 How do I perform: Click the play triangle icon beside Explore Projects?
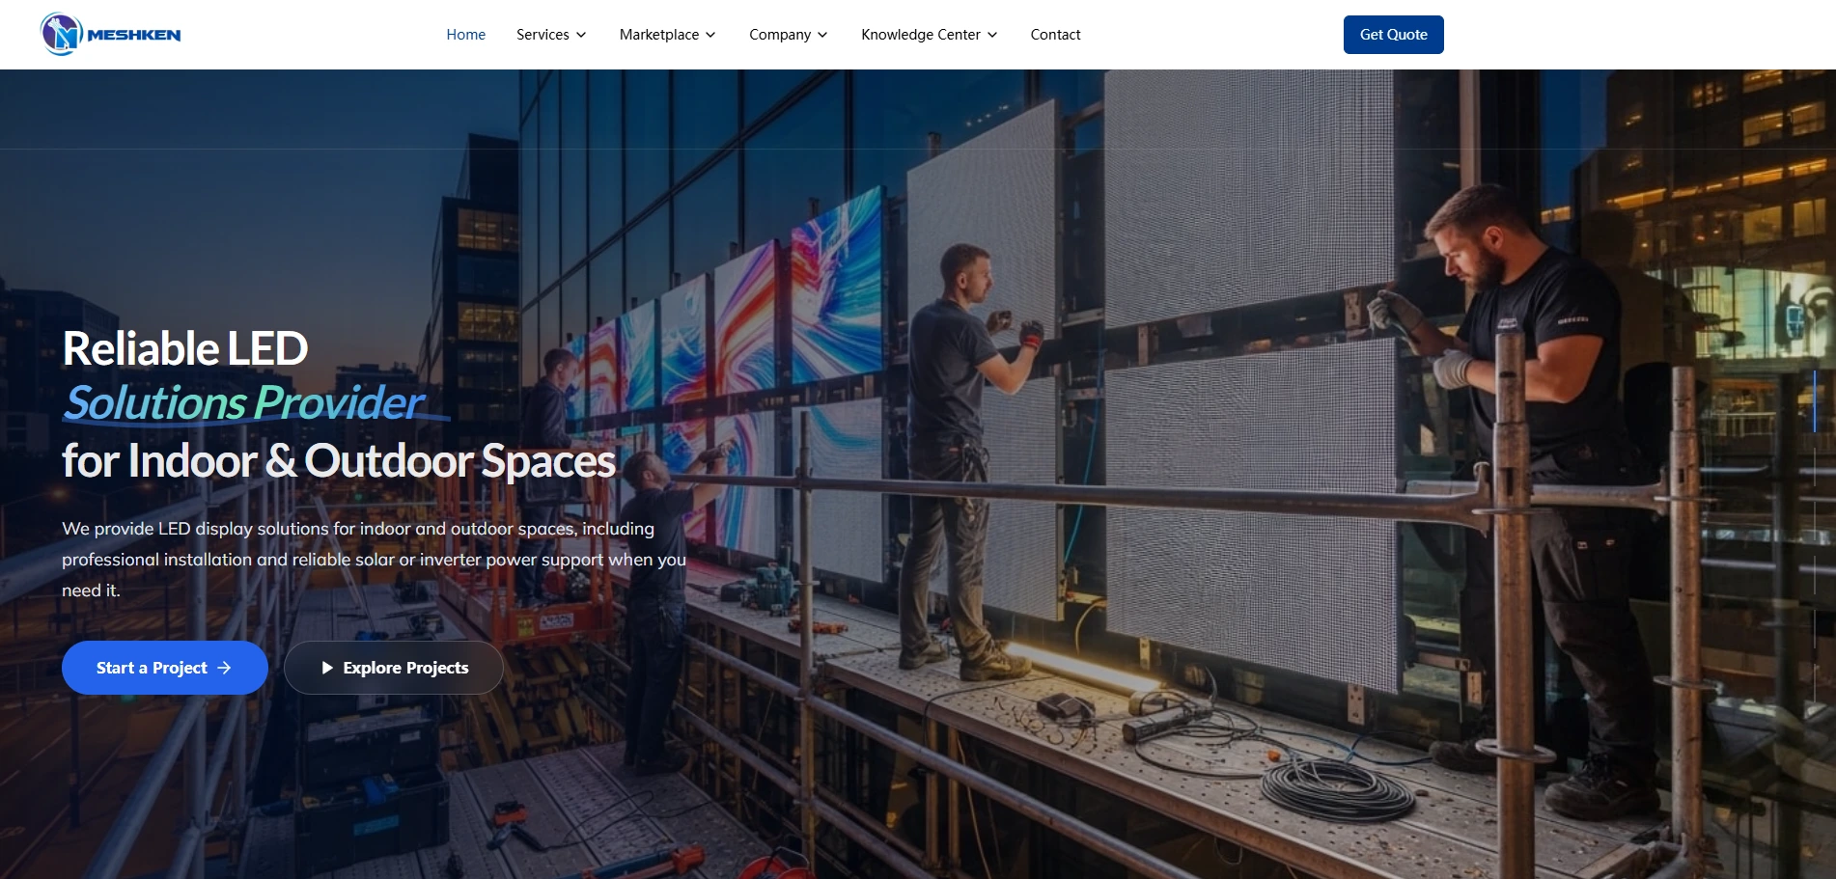pyautogui.click(x=327, y=668)
